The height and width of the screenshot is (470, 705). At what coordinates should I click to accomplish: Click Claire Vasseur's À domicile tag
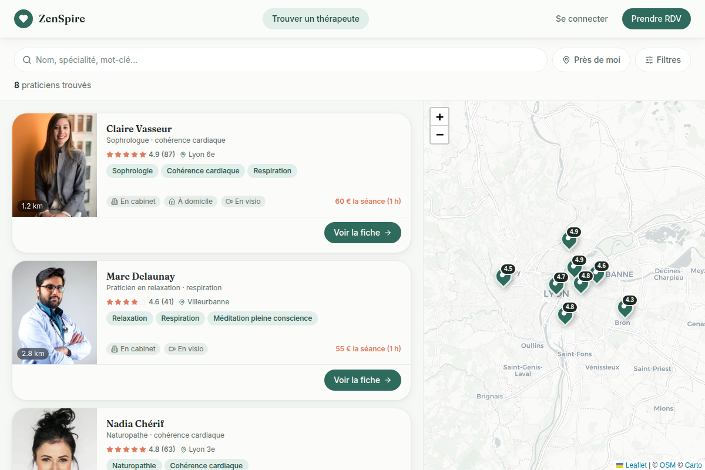tap(190, 202)
